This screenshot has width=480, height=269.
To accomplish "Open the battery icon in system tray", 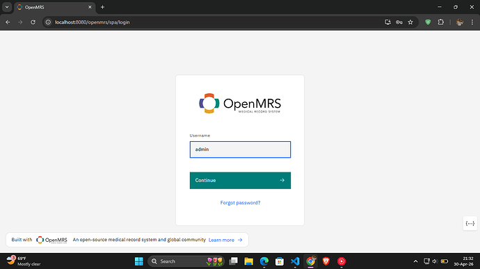I will pos(445,261).
